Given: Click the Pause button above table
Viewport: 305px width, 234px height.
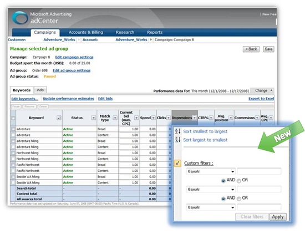Looking at the screenshot, I should 16,106.
